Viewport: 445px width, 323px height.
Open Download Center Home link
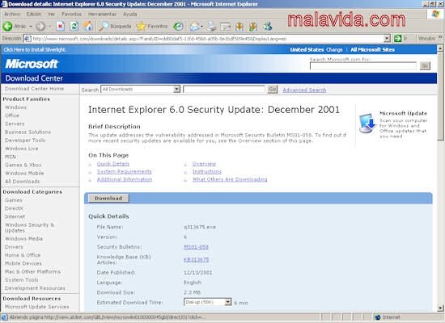tap(34, 89)
